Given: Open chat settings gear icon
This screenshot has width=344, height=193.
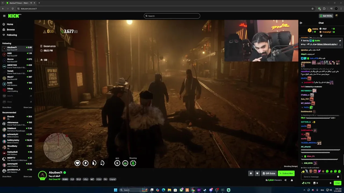Looking at the screenshot, I should click(331, 183).
